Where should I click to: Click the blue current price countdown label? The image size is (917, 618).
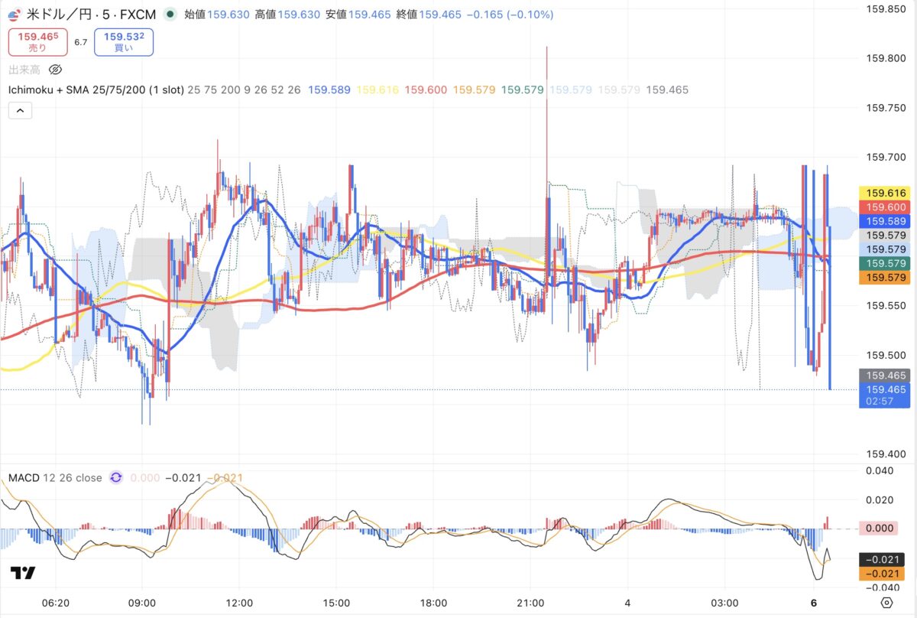pos(883,395)
